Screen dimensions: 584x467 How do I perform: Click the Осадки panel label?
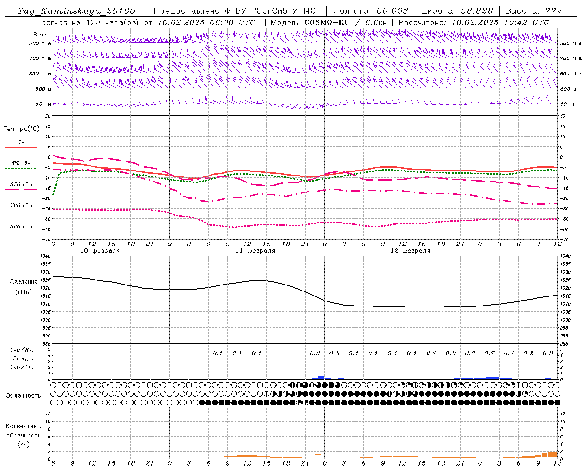(24, 358)
